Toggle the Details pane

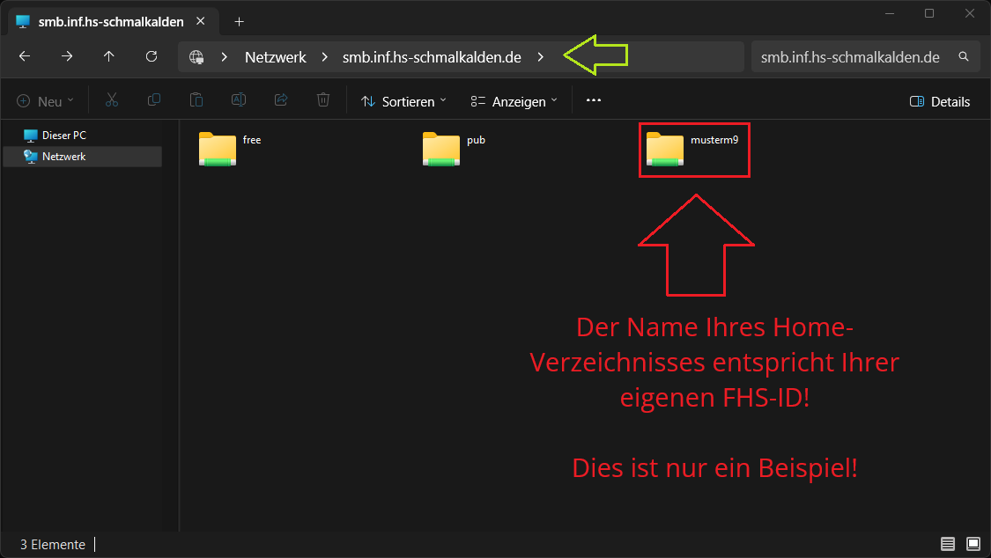tap(940, 101)
